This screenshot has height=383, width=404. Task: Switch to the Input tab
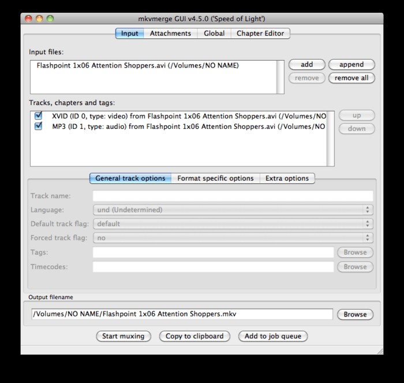tap(129, 34)
